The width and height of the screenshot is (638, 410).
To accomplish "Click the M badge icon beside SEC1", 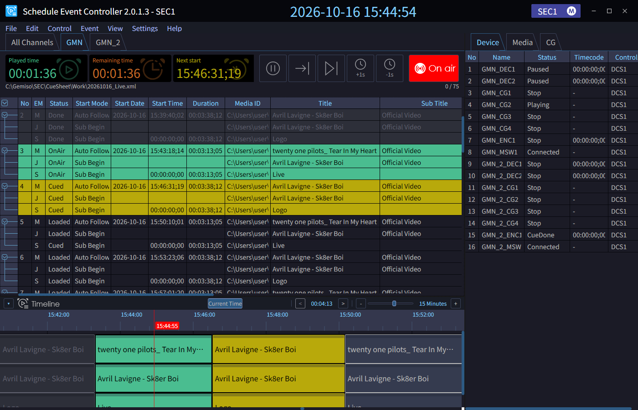I will pos(571,11).
